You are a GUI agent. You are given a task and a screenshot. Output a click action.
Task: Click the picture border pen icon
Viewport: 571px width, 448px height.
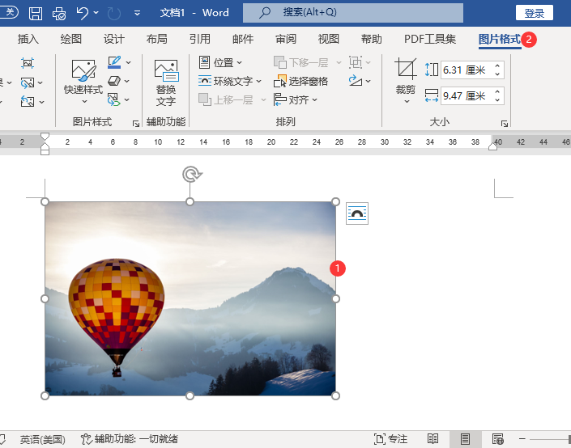pos(114,62)
